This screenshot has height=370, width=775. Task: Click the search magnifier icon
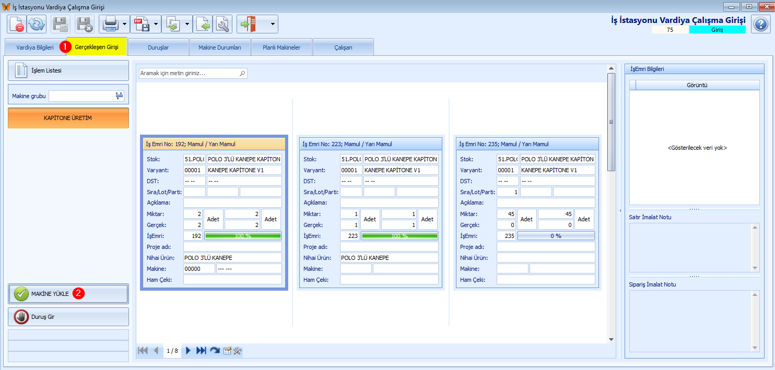(x=242, y=74)
